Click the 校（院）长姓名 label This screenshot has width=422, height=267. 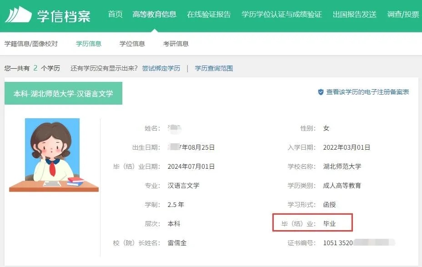click(x=137, y=243)
